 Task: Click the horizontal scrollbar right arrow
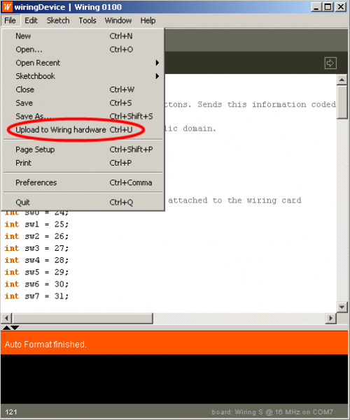tap(330, 319)
